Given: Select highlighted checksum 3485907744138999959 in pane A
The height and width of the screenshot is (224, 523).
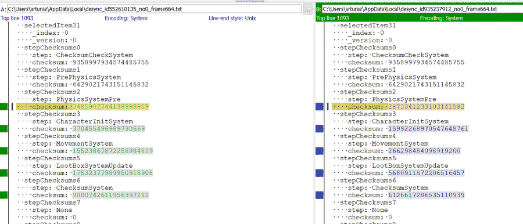Looking at the screenshot, I should tap(110, 107).
